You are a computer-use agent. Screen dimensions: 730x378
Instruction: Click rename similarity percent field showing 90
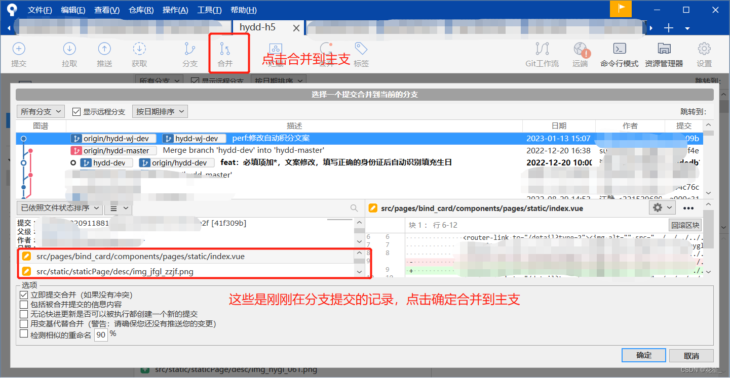point(101,335)
